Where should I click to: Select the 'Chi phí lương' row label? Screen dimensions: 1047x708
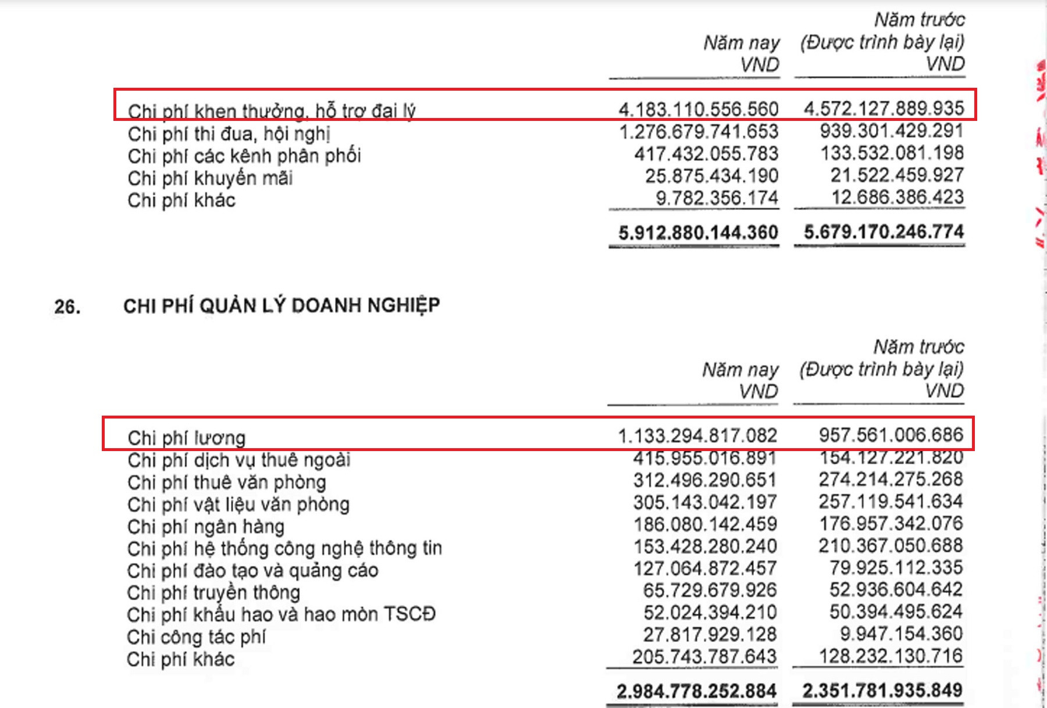187,438
